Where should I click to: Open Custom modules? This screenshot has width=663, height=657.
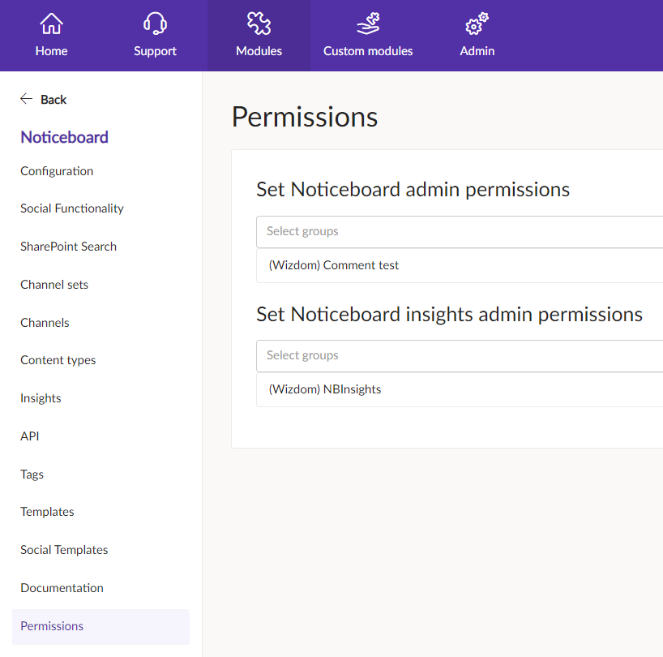(x=367, y=36)
